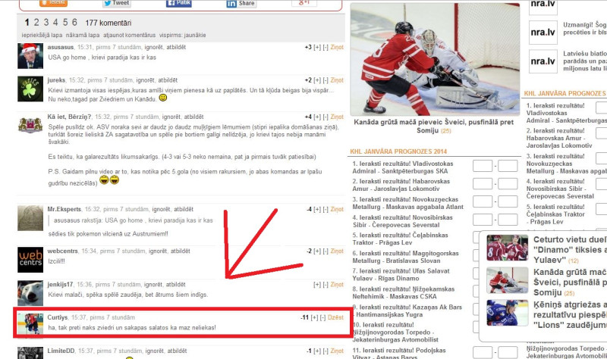Downvote [-] webcentrs comment

(x=326, y=251)
